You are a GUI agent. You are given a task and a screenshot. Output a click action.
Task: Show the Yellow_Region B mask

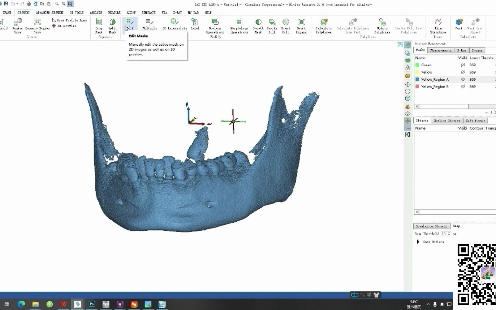pyautogui.click(x=463, y=86)
